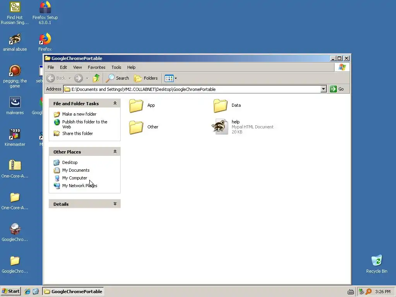The height and width of the screenshot is (297, 396).
Task: Select the Firefox Setup 63.0.1 desktop icon
Action: point(45,13)
